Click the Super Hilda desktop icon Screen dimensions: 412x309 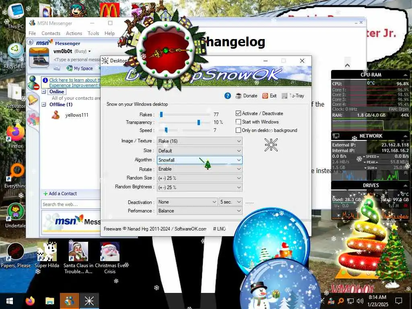coord(47,255)
